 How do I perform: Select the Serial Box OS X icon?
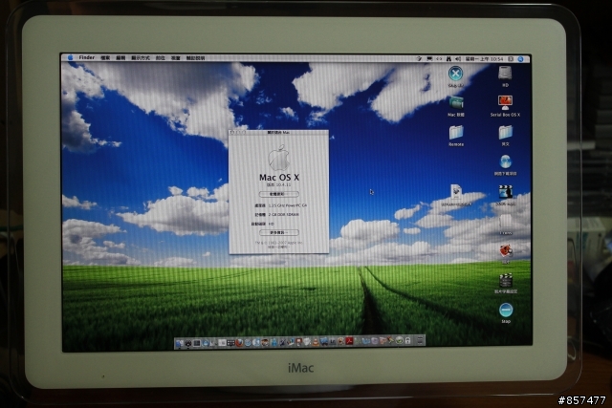coord(505,102)
